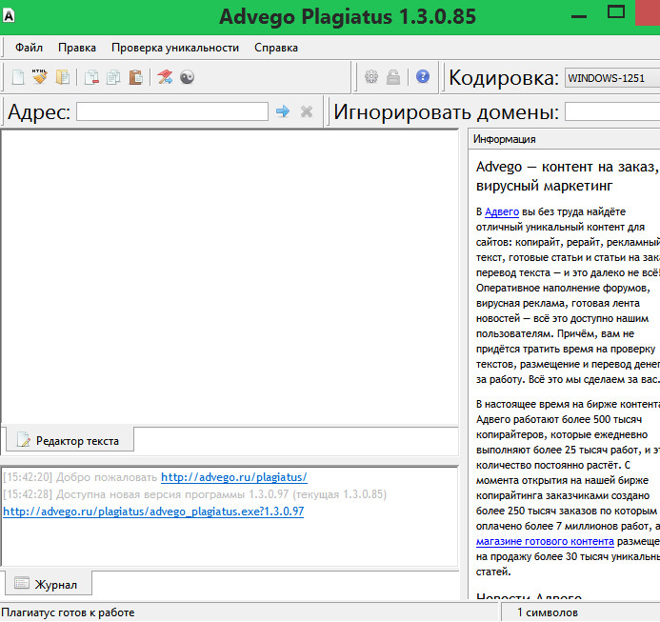The height and width of the screenshot is (622, 660).
Task: Open the магазине готового контента link
Action: point(545,541)
